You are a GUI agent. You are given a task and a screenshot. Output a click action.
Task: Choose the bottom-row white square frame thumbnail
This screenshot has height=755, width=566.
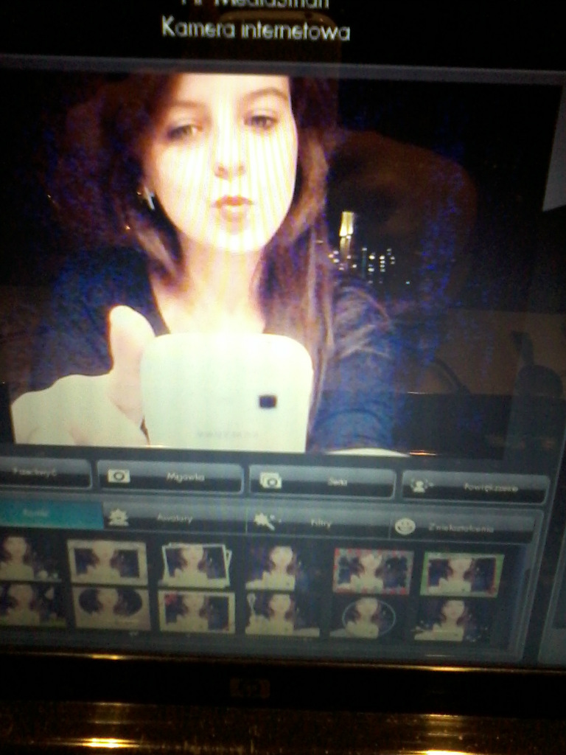point(196,611)
